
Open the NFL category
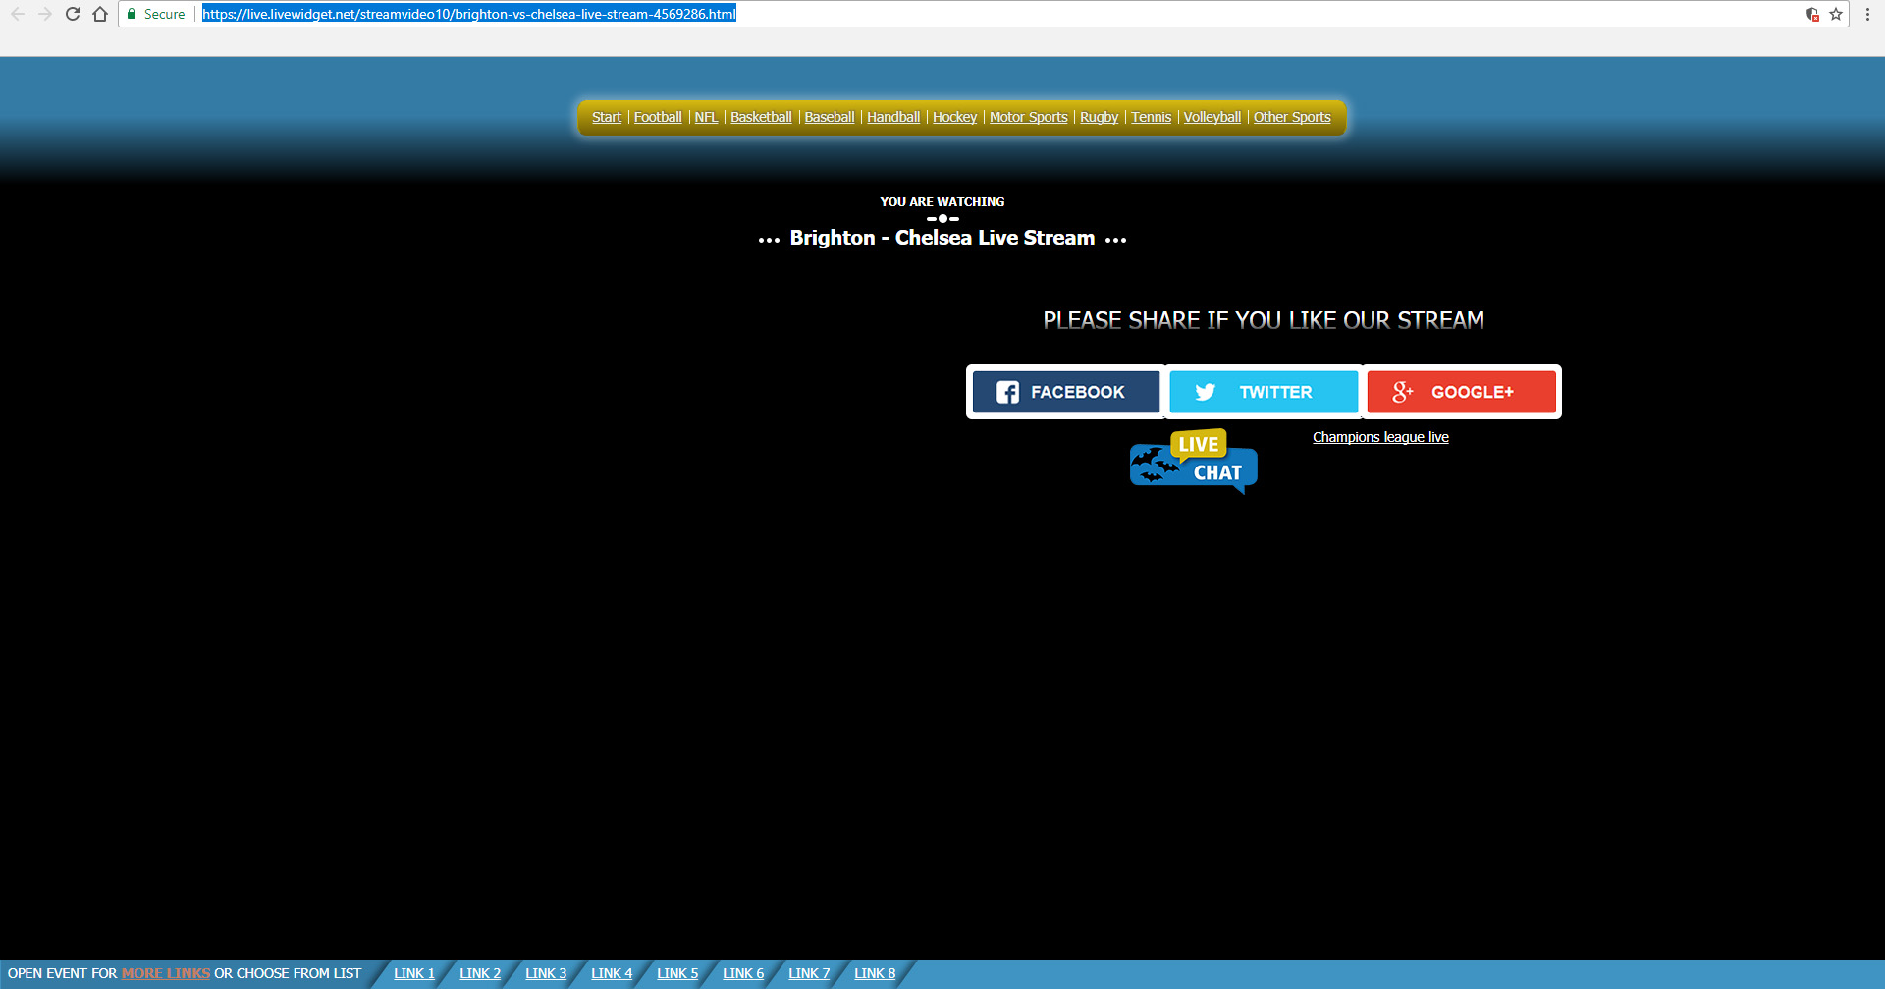[706, 117]
